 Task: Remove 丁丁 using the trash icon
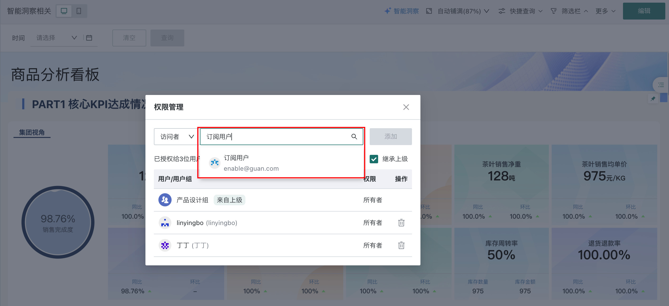(401, 245)
